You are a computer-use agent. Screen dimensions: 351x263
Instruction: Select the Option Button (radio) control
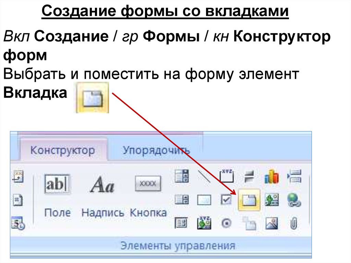pos(226,223)
